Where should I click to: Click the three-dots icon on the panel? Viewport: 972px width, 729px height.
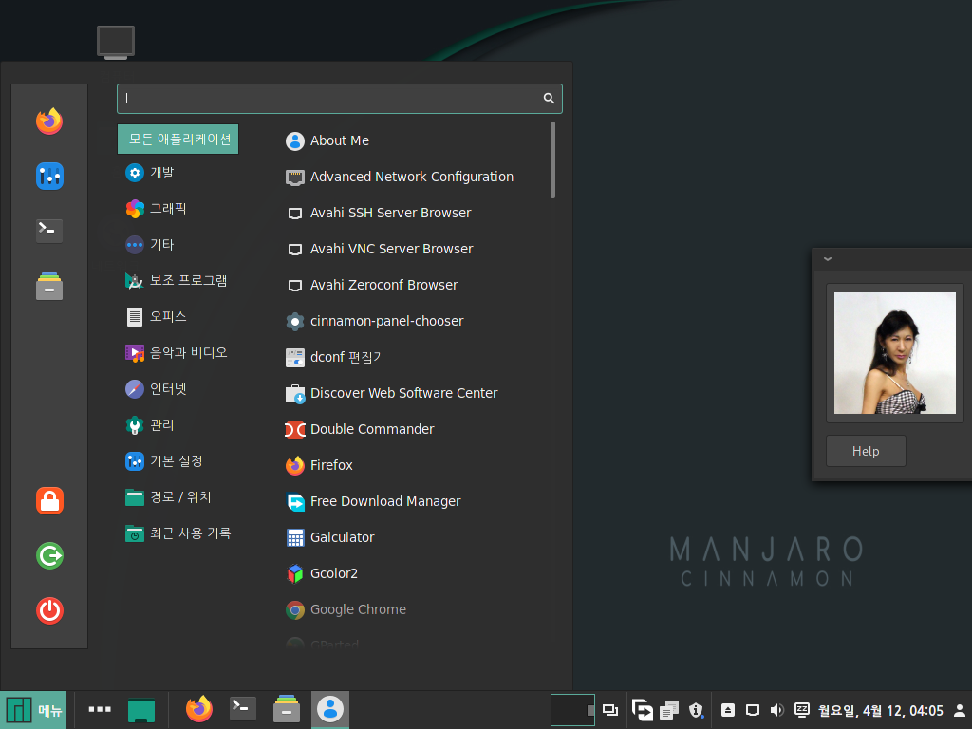point(99,710)
